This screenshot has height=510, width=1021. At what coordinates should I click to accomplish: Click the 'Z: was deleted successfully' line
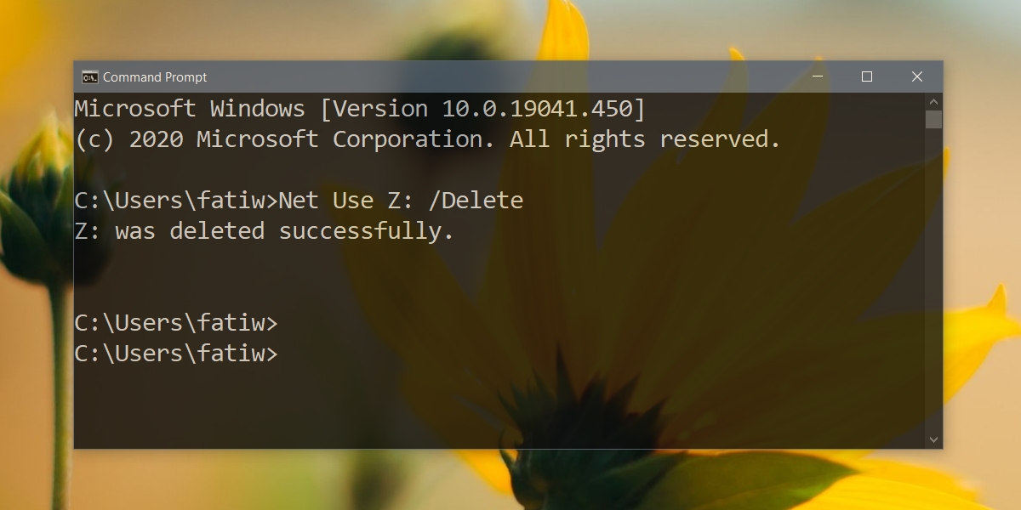(265, 231)
